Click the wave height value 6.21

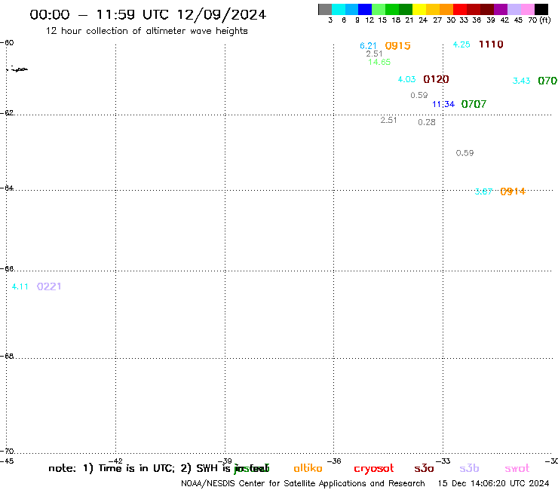[368, 46]
